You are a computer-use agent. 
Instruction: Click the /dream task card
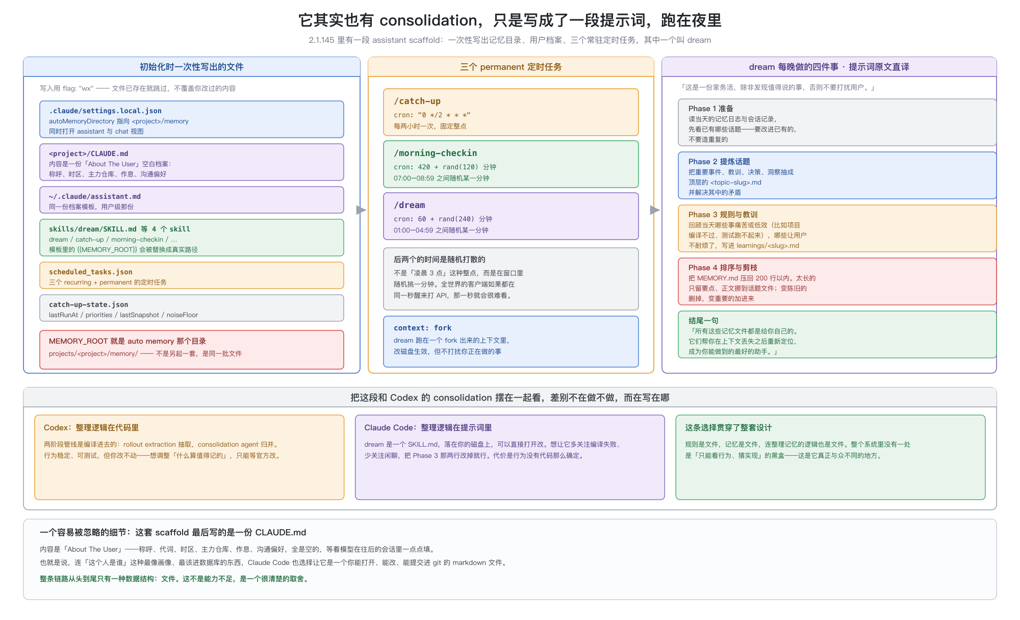pyautogui.click(x=511, y=216)
